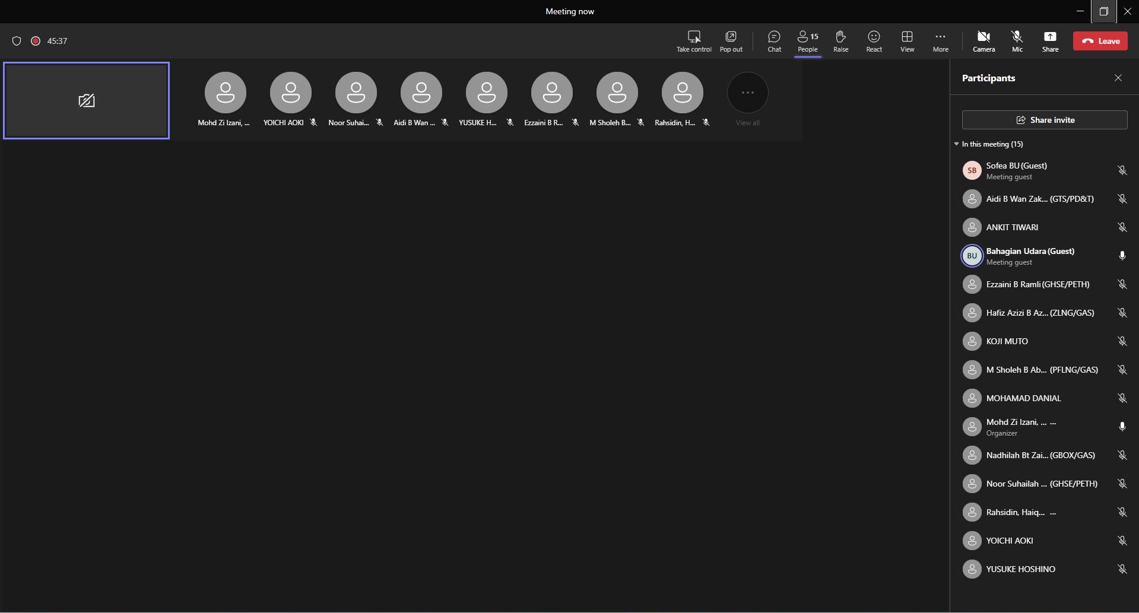
Task: Open the Chat panel
Action: (x=774, y=41)
